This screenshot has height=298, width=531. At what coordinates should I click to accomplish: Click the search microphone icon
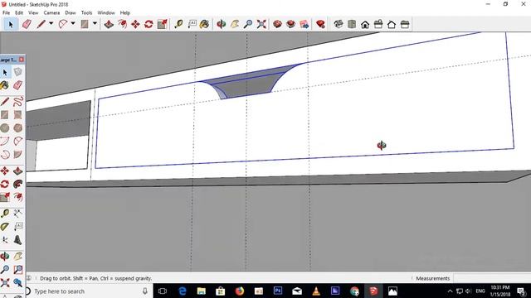tap(145, 291)
